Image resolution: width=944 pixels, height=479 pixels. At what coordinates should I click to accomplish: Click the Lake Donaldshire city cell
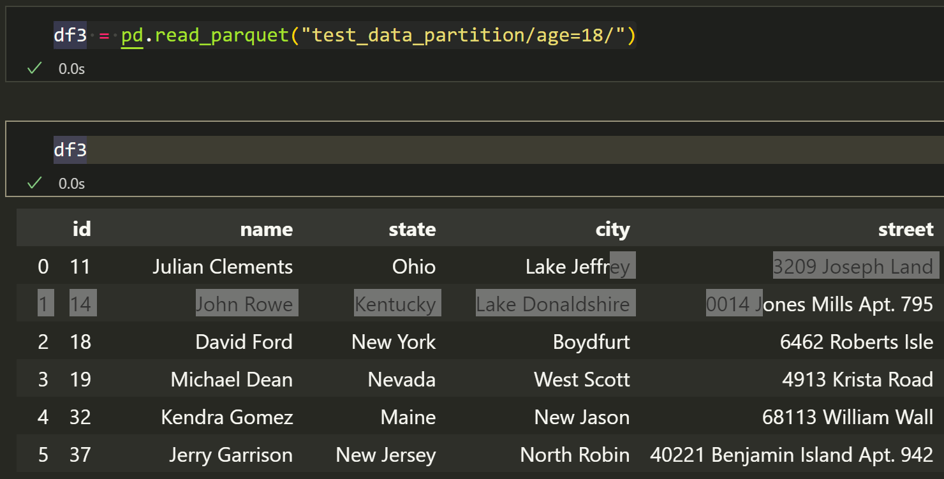[553, 304]
